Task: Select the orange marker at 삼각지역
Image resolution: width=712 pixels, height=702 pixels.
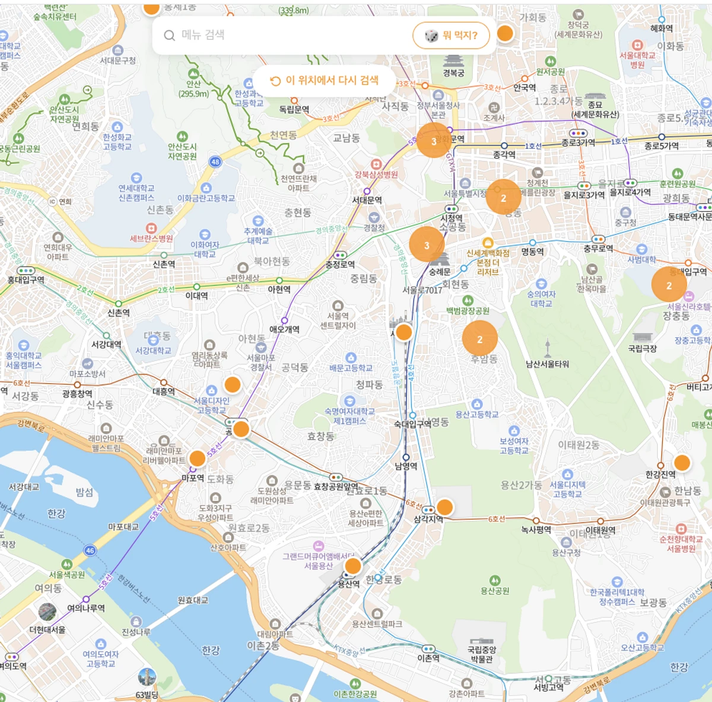Action: 444,507
